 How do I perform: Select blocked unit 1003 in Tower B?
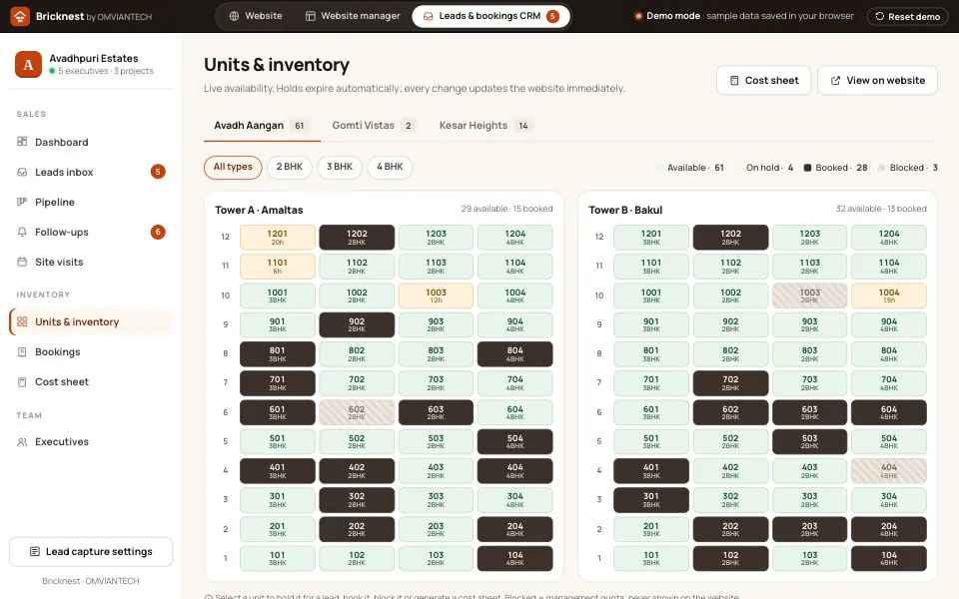(x=810, y=296)
